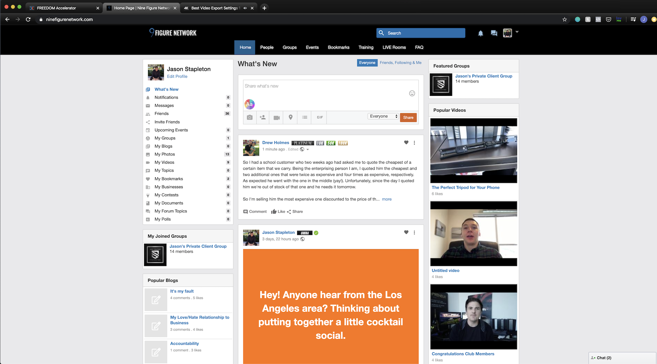
Task: Heart Jason Stapleton's post
Action: point(406,232)
